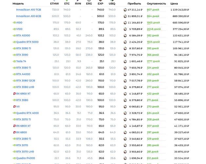206x164 pixels.
Task: Click the price 1 229 243,00 ₽
Action: [180, 10]
